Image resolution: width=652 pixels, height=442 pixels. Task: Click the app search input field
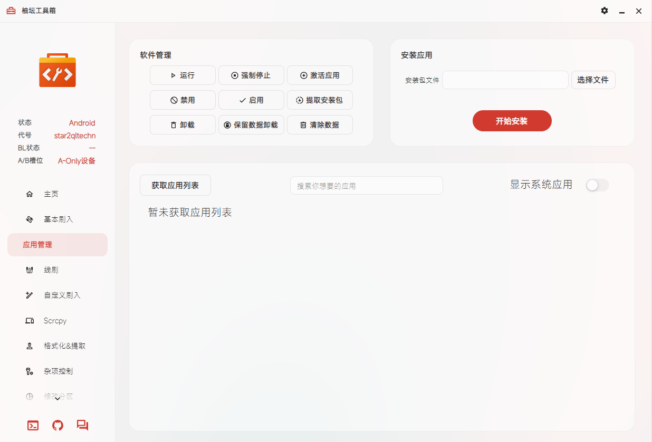coord(366,185)
